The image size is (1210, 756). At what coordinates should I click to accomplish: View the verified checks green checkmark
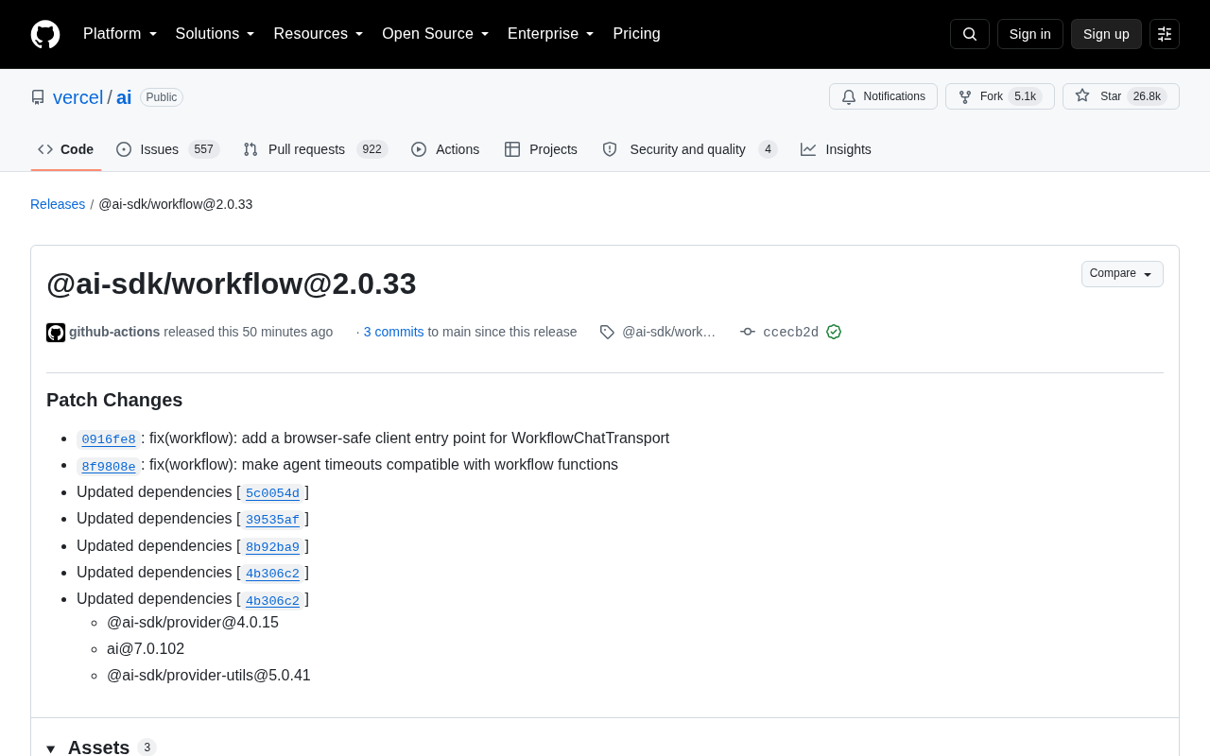pos(834,332)
